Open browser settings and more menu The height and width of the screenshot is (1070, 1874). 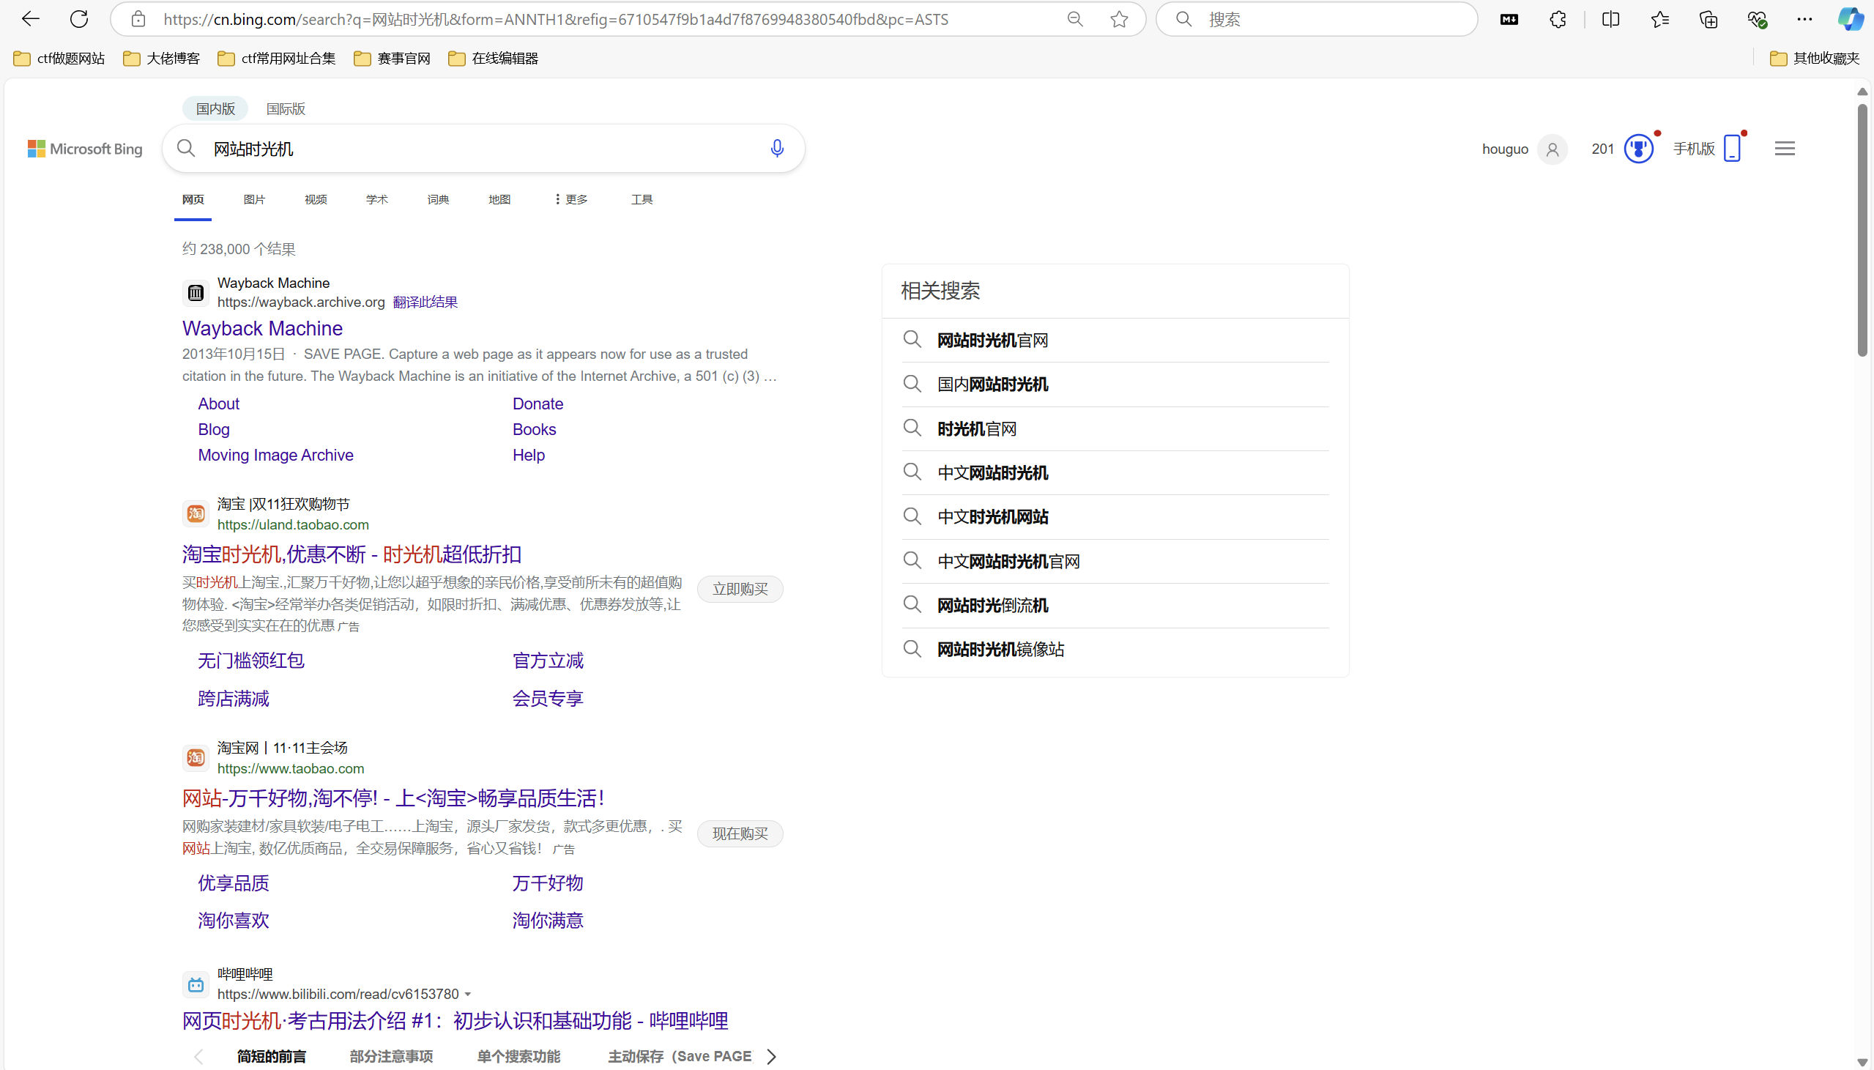(1804, 20)
